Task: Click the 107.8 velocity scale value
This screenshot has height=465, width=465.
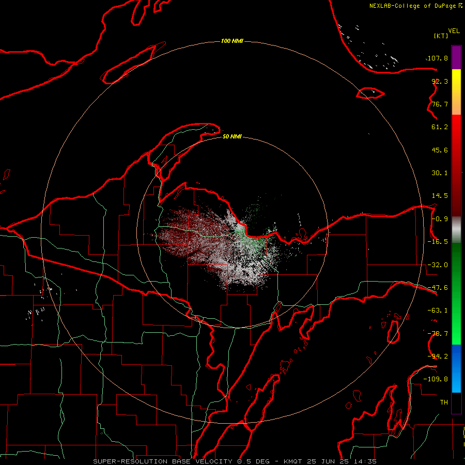Action: coord(438,58)
